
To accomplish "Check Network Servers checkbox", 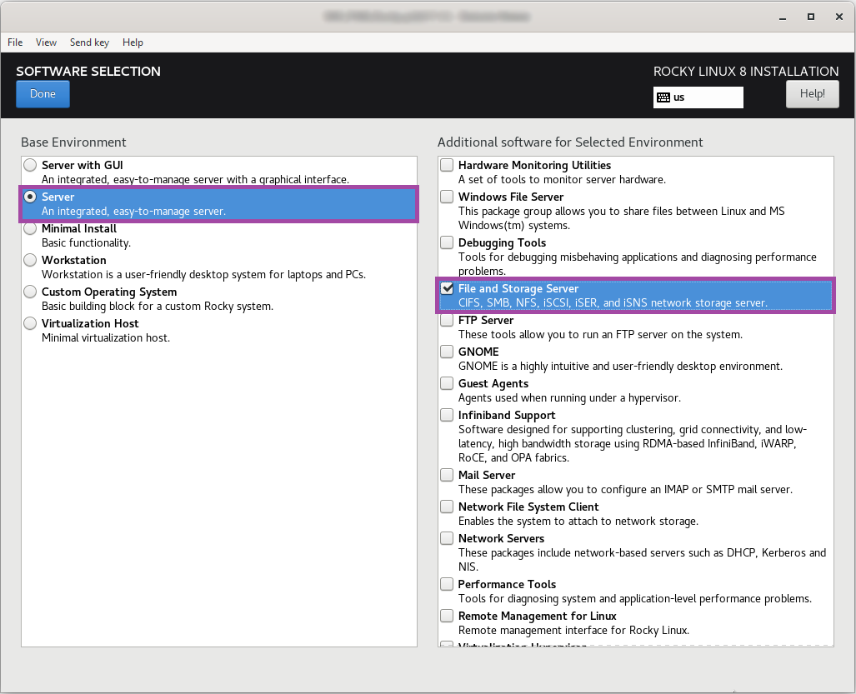I will 447,538.
